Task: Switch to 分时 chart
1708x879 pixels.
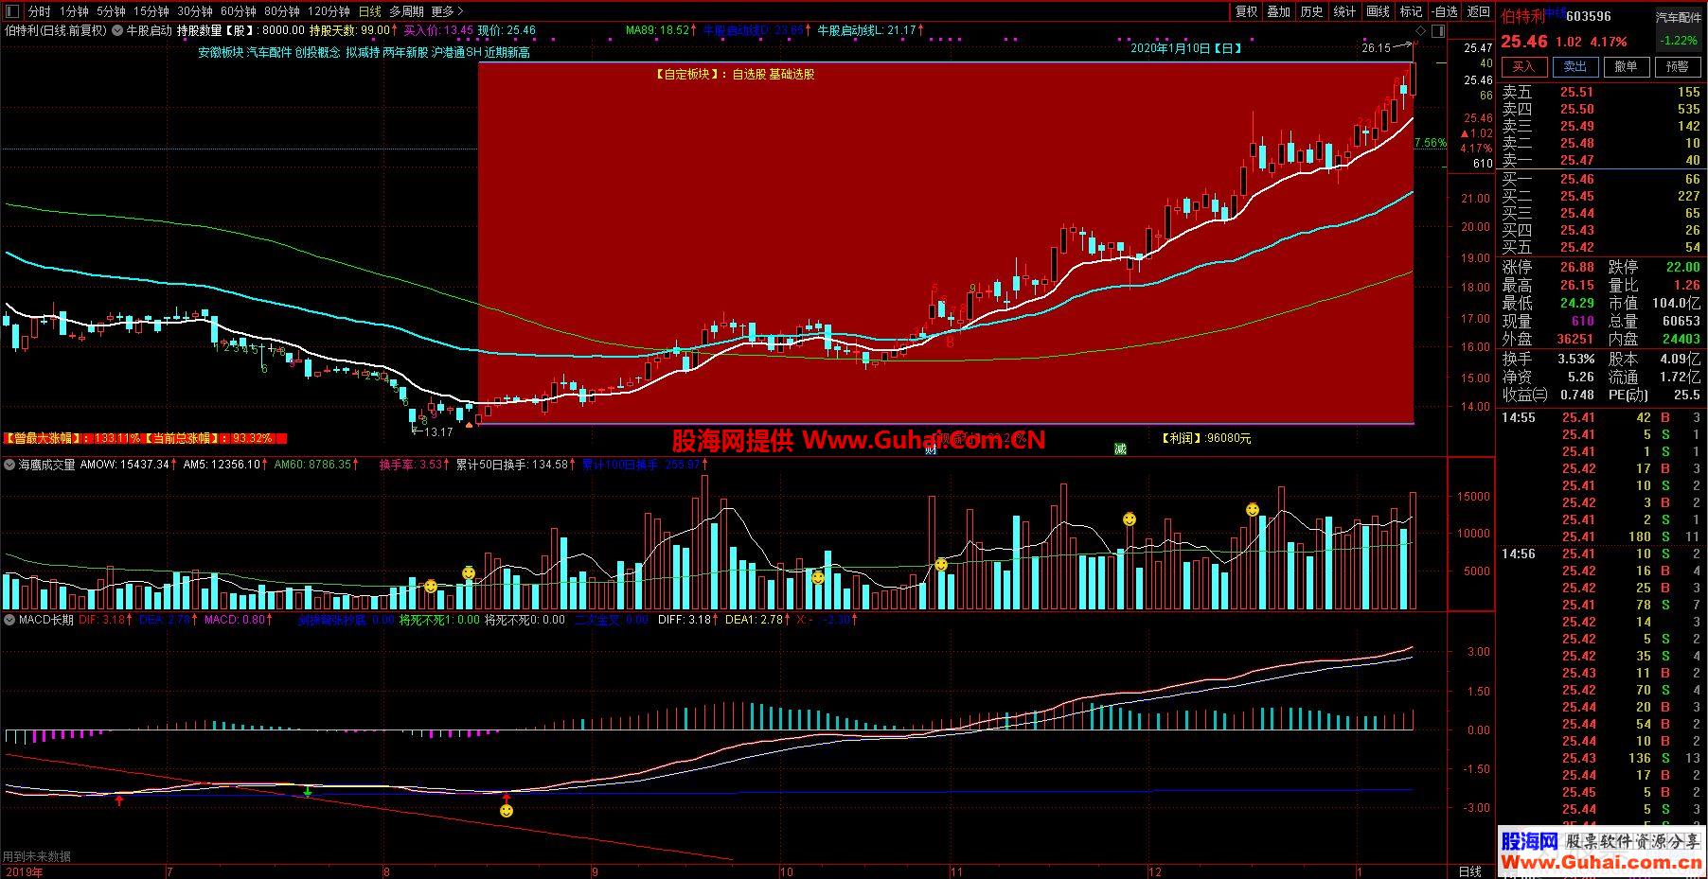Action: click(39, 11)
